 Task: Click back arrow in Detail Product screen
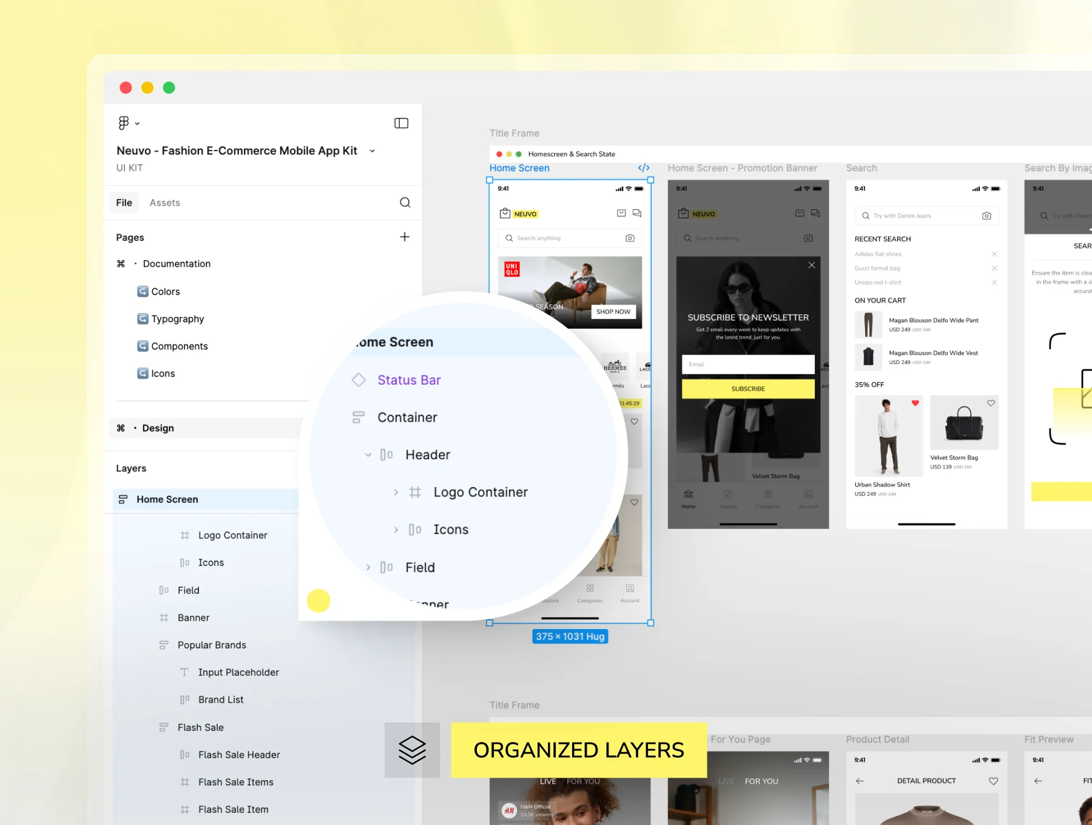(860, 781)
